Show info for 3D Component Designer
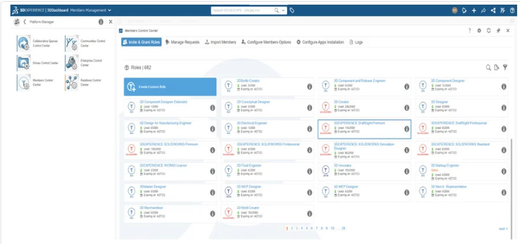Screen dimensions: 520x244 (x=504, y=87)
